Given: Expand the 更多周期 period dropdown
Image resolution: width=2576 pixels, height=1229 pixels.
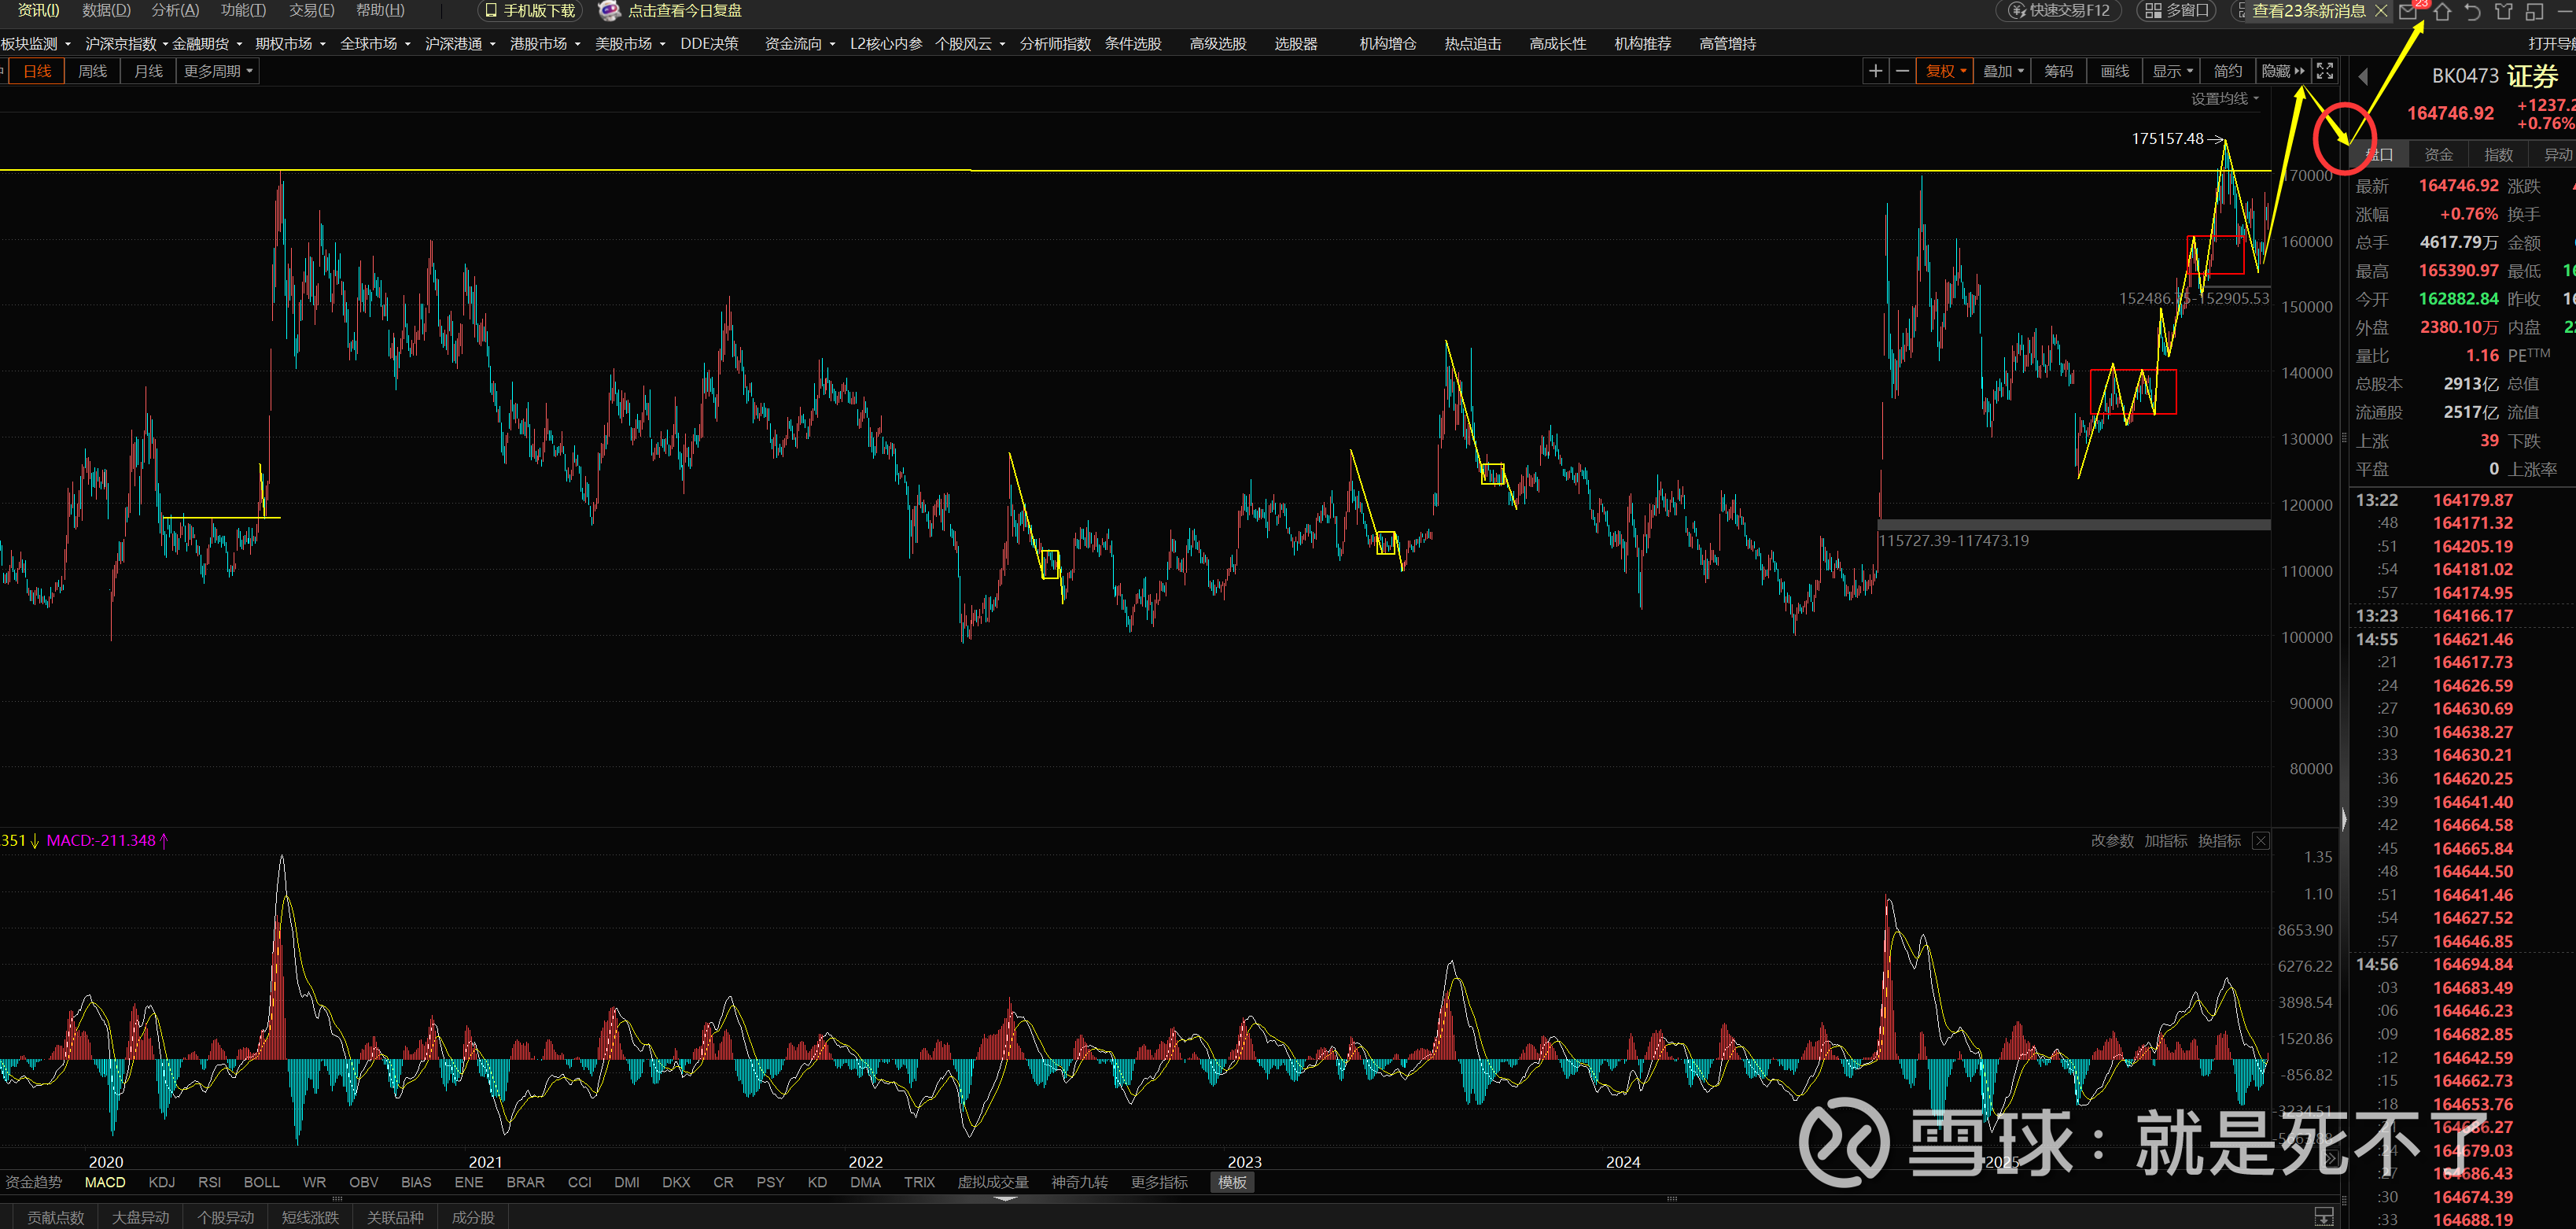Looking at the screenshot, I should click(217, 71).
